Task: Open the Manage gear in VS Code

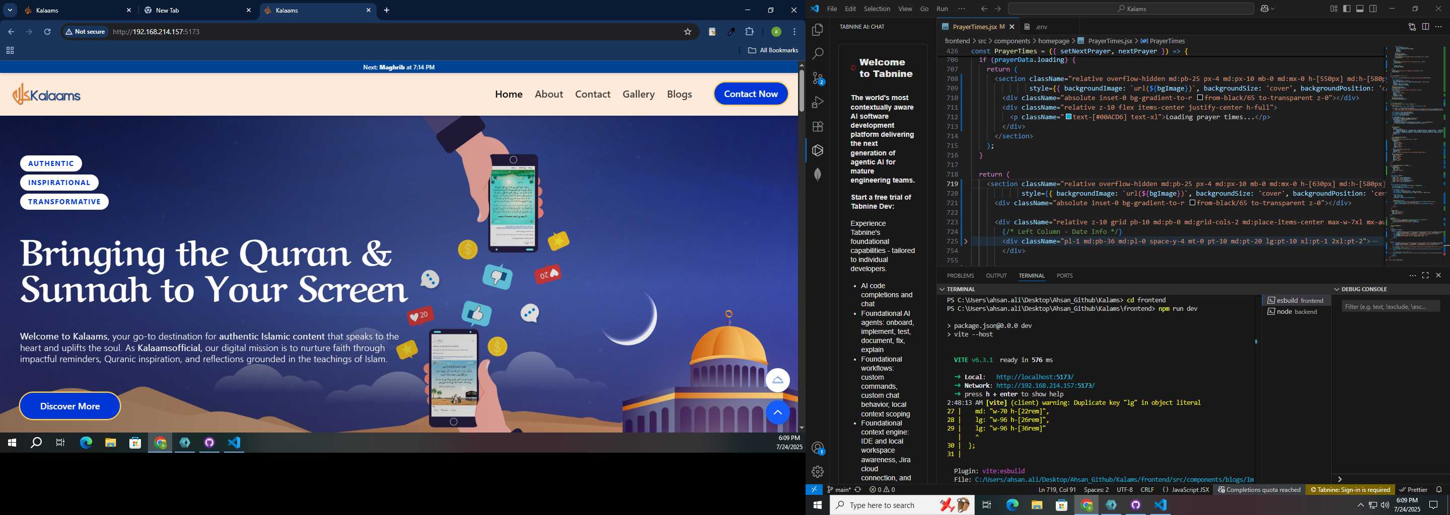Action: click(x=817, y=472)
